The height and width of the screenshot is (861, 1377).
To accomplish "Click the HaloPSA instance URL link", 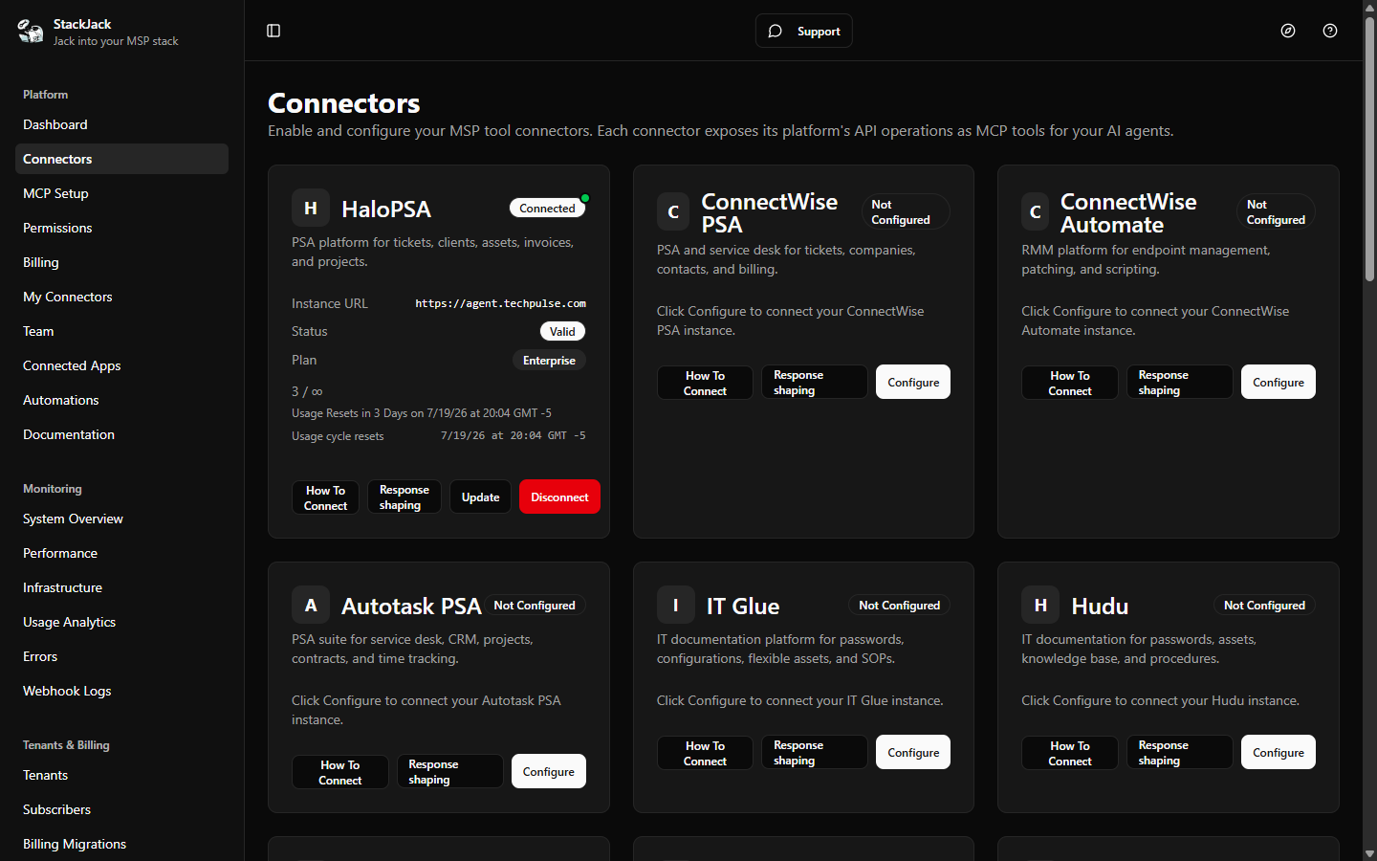I will point(500,303).
